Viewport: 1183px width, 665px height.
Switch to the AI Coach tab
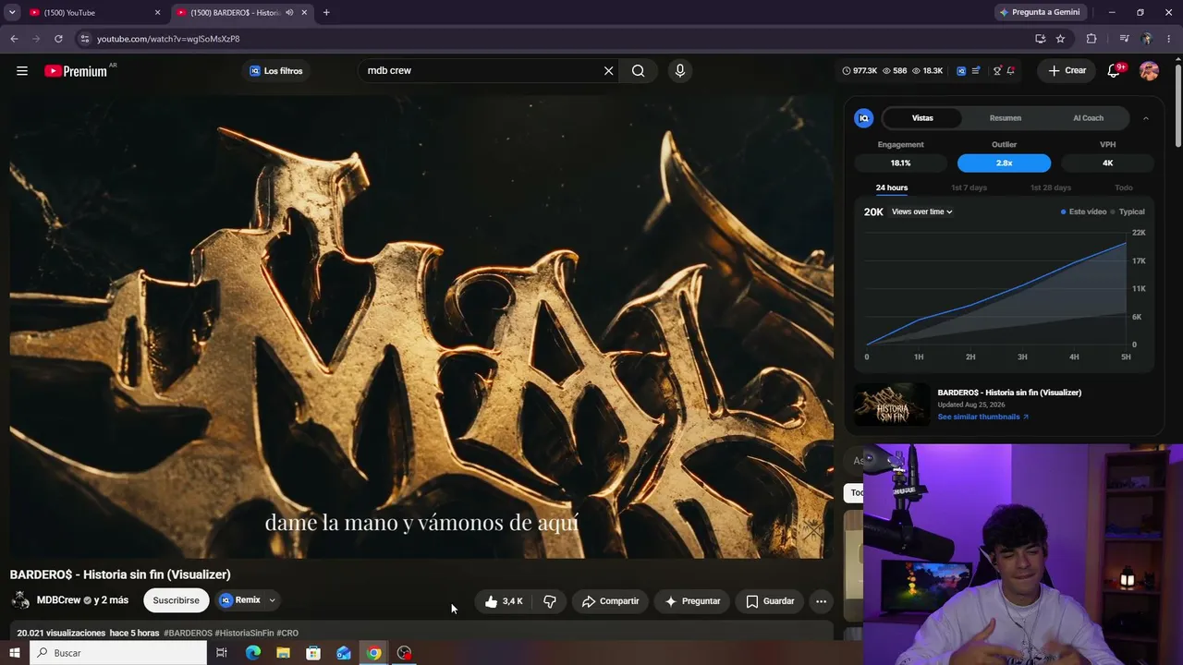click(1088, 118)
